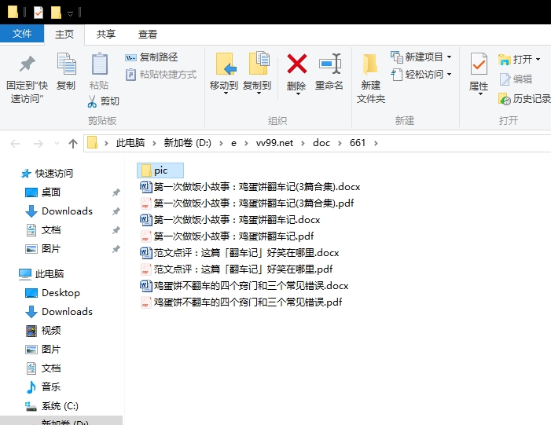The height and width of the screenshot is (425, 551).
Task: Open Documents (文档) under This PC
Action: tap(43, 368)
